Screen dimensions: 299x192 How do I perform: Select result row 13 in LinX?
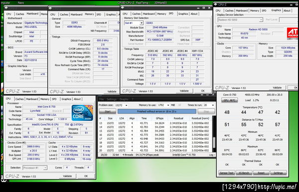tap(155, 123)
